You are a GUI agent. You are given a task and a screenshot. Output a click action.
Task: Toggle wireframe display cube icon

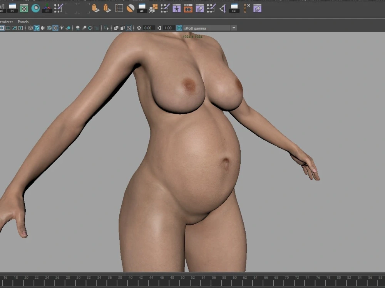[30, 28]
